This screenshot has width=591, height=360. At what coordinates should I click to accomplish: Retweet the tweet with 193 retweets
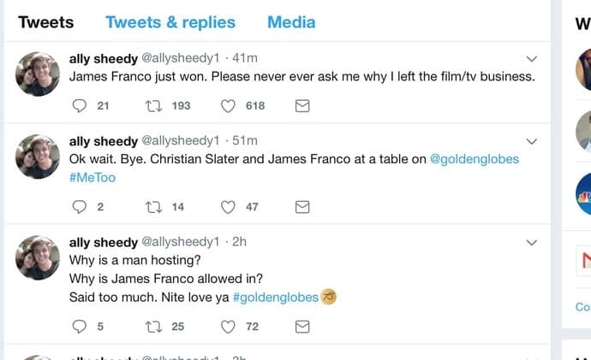(154, 106)
